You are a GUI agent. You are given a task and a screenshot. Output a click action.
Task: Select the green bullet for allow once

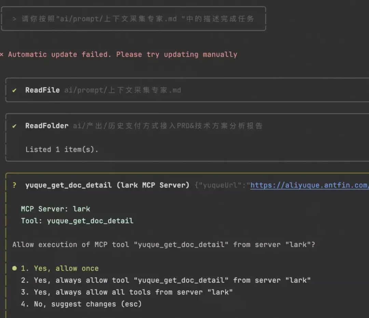[14, 268]
